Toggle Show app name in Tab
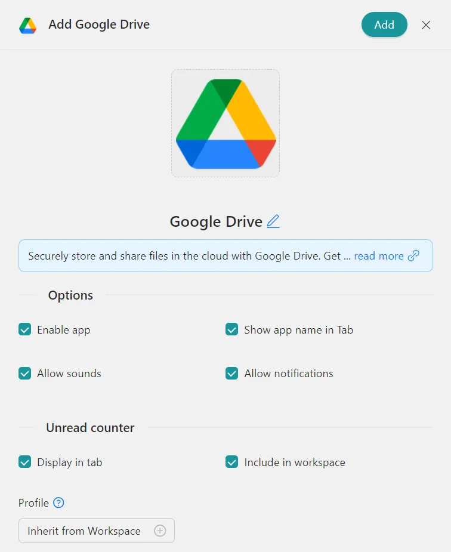The height and width of the screenshot is (552, 451). (x=231, y=329)
